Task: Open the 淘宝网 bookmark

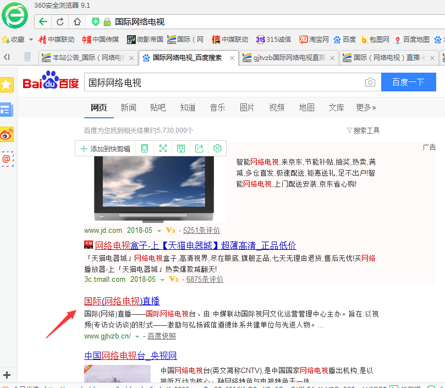Action: coord(314,40)
